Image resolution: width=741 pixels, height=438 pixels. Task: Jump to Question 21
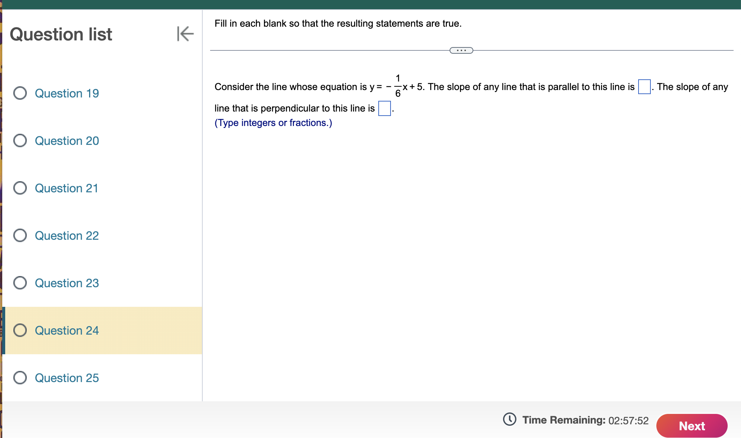(x=67, y=188)
